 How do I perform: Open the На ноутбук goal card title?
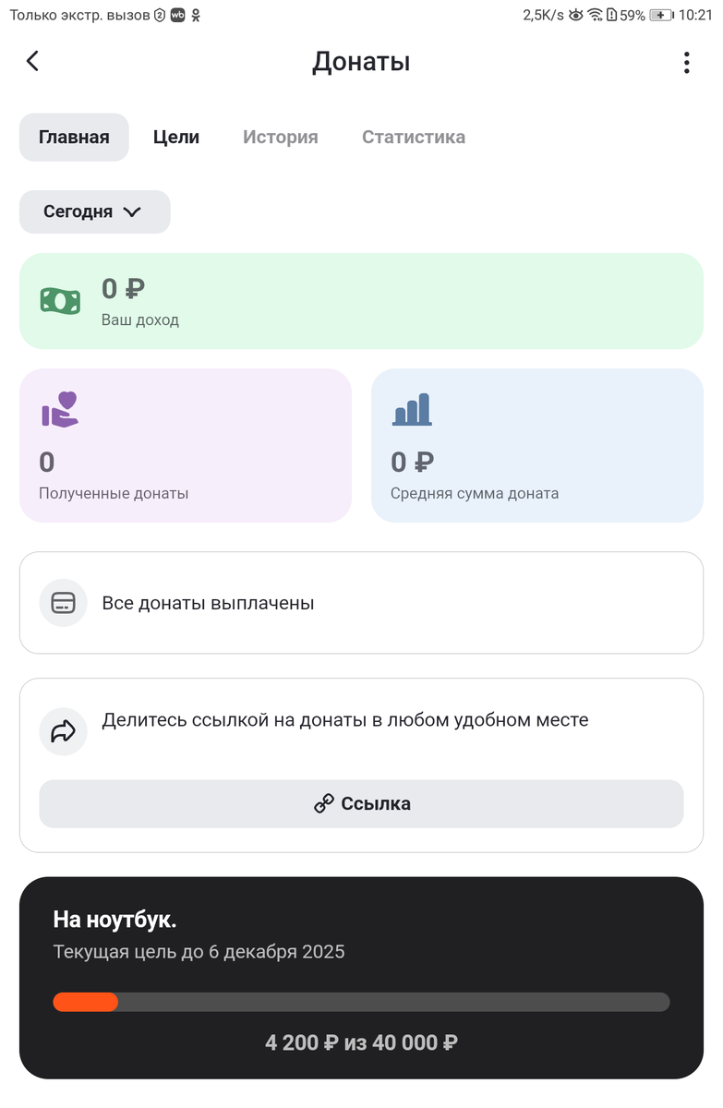click(114, 920)
